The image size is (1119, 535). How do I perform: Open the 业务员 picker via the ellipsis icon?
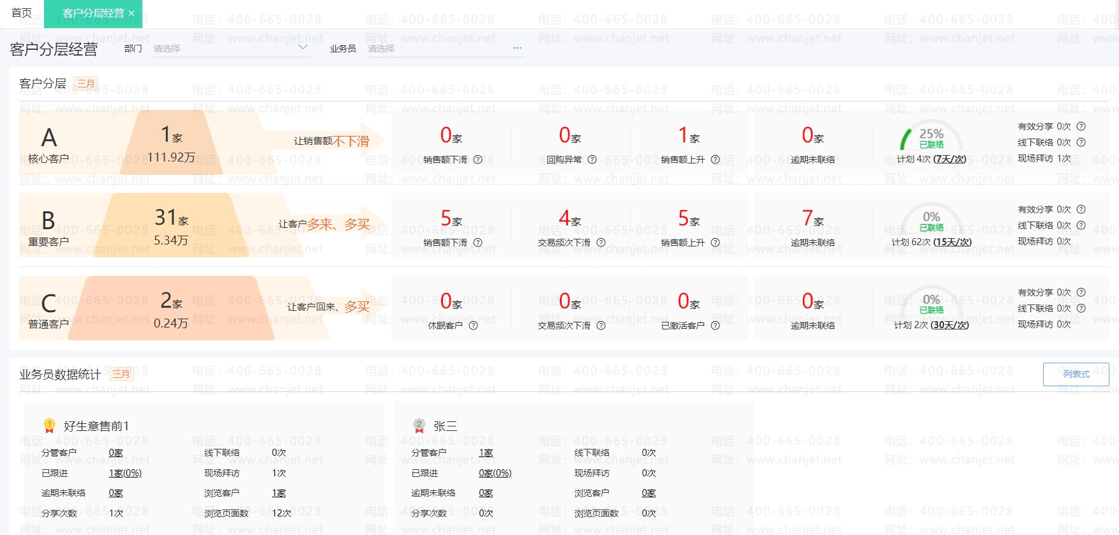[x=517, y=48]
